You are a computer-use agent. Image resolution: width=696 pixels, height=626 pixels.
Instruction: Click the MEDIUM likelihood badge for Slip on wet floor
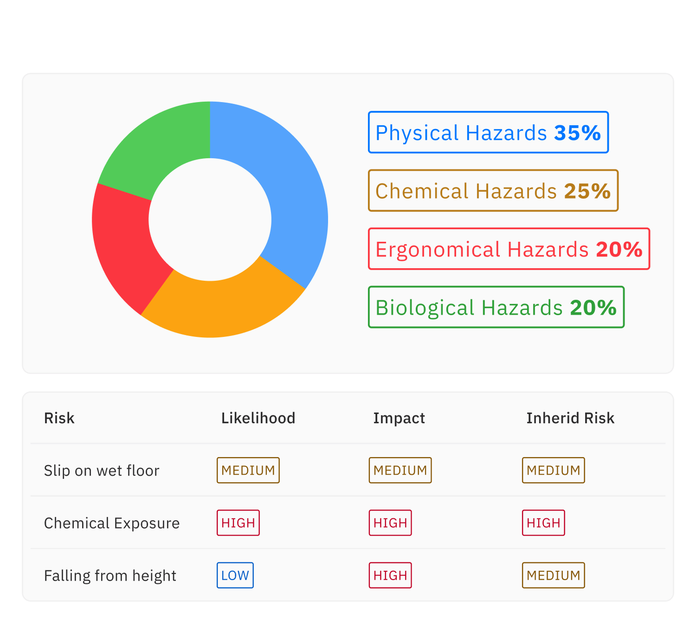click(248, 470)
